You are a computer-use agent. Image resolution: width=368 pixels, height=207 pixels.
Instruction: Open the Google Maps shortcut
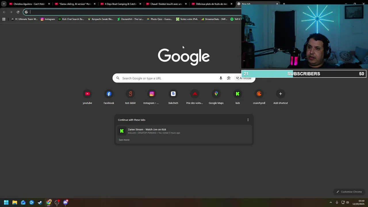[x=216, y=97]
